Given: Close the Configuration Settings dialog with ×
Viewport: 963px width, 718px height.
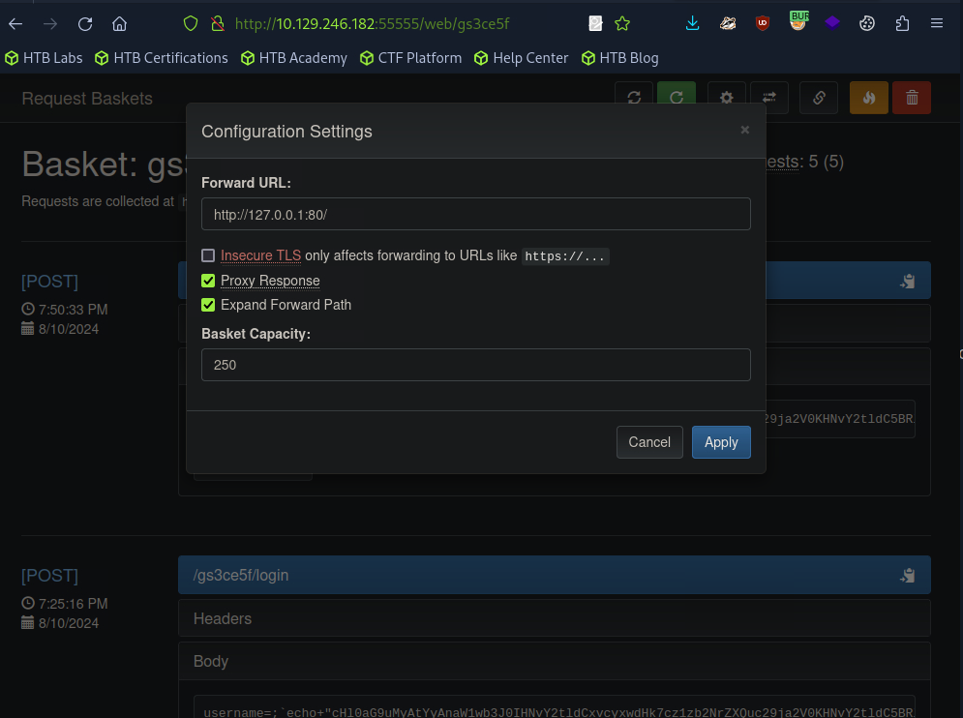Looking at the screenshot, I should pyautogui.click(x=745, y=130).
